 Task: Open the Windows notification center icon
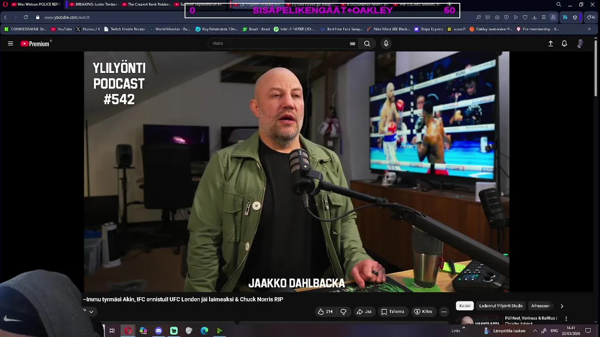[588, 331]
